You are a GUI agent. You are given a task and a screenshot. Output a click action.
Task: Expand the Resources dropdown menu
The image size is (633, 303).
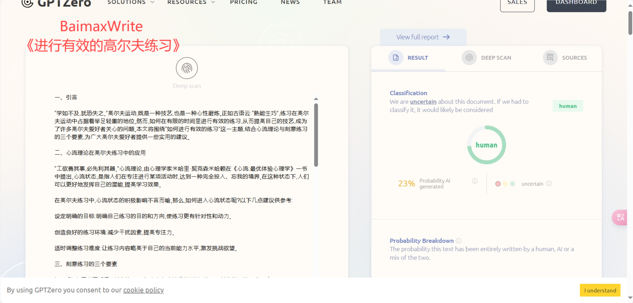[x=191, y=2]
